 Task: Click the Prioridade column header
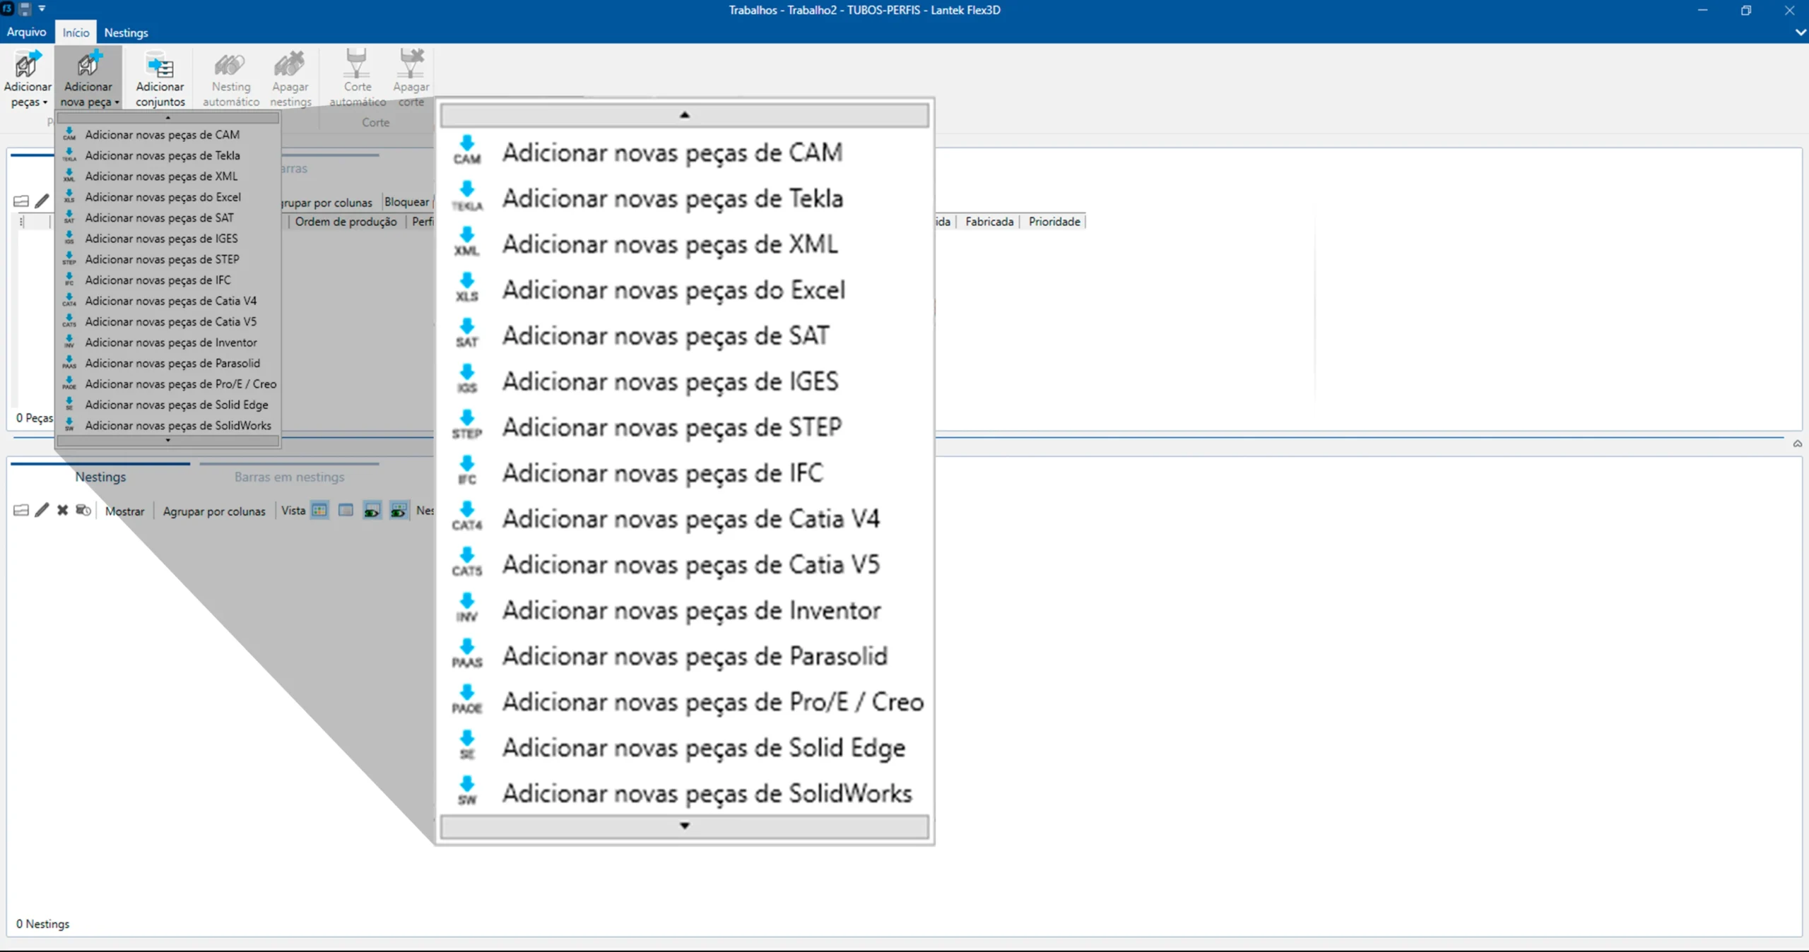(1054, 222)
